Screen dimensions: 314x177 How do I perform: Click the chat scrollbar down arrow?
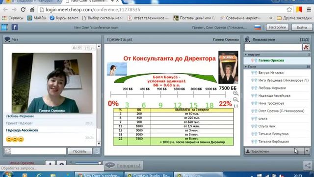pyautogui.click(x=99, y=144)
